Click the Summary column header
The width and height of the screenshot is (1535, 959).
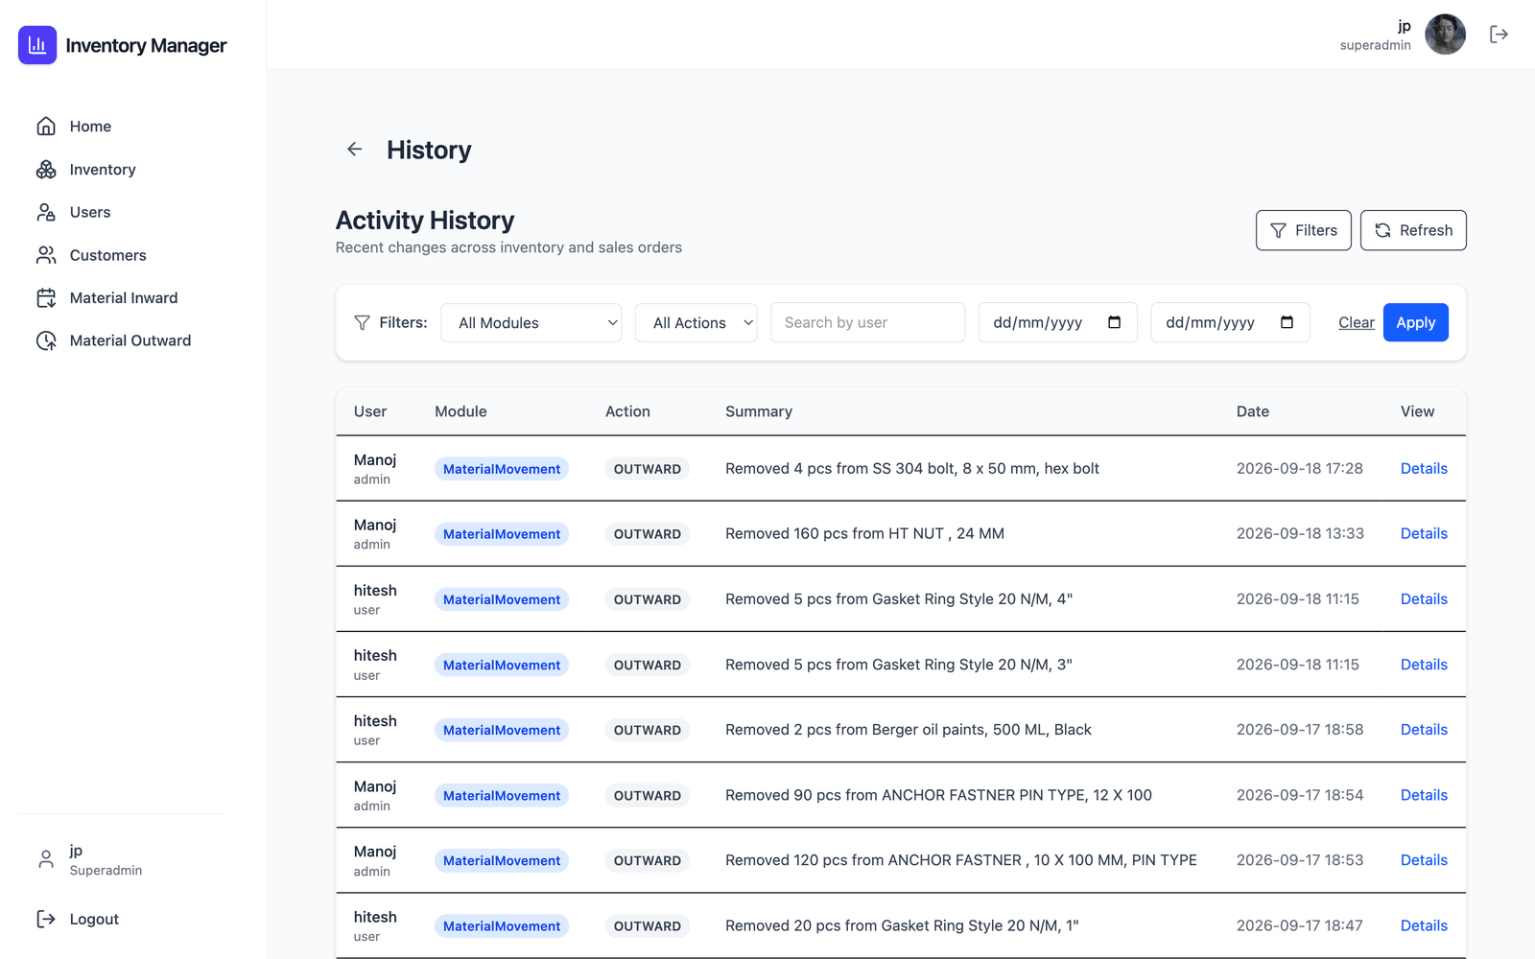point(759,411)
